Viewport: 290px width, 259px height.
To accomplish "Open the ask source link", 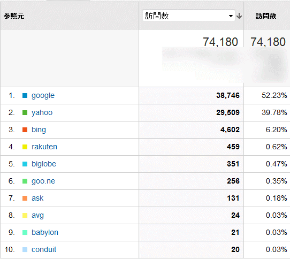I will 37,198.
